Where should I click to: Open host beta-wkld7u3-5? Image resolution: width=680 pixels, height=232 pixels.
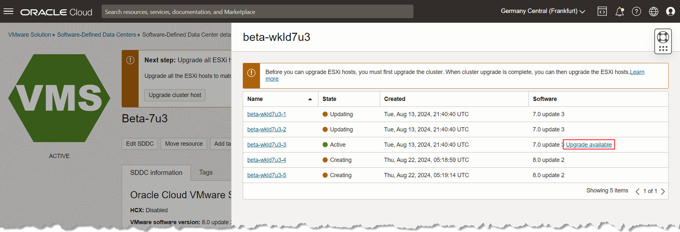pos(266,175)
